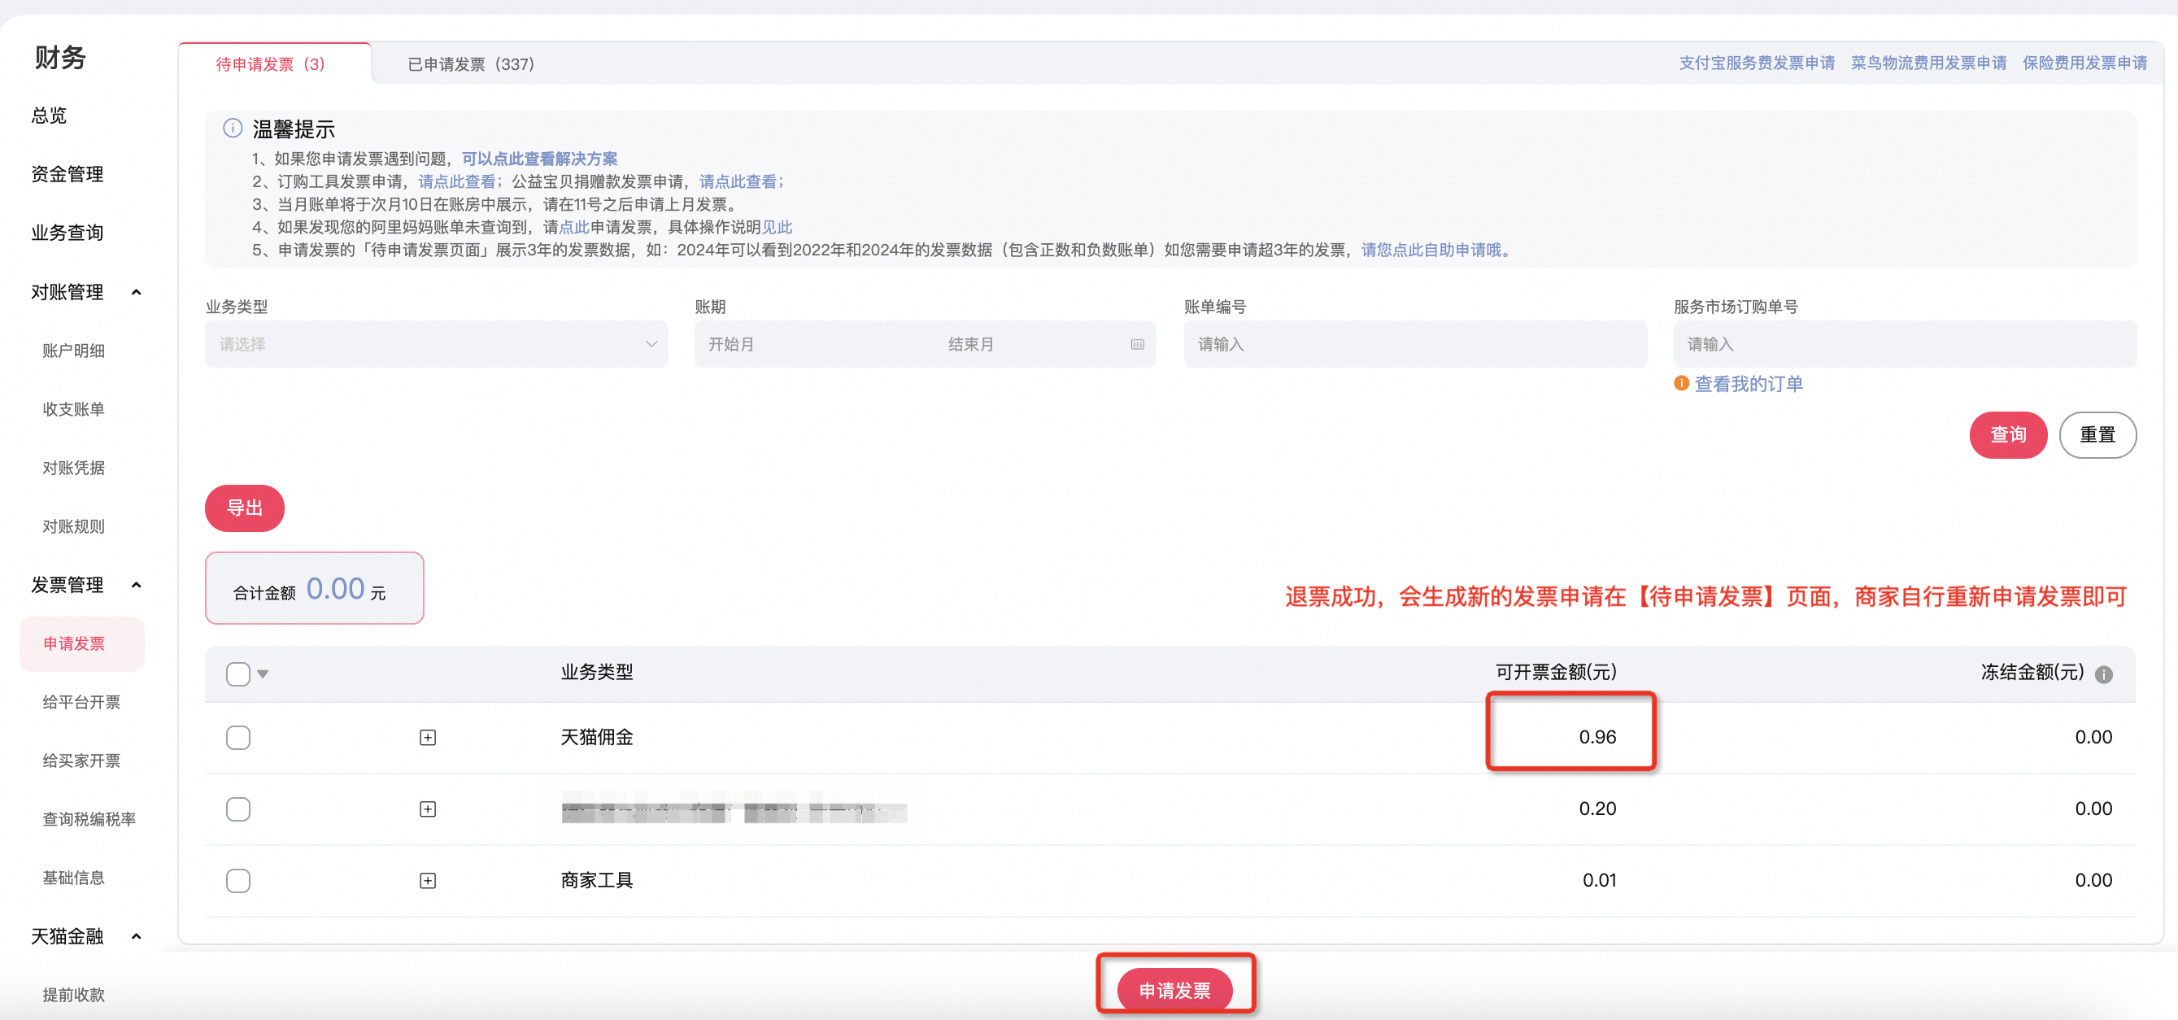Collapse the 对账管理 sidebar section
The image size is (2178, 1020).
click(136, 292)
